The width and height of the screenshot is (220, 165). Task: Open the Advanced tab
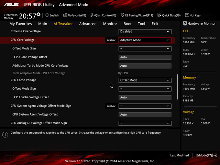(x=88, y=24)
